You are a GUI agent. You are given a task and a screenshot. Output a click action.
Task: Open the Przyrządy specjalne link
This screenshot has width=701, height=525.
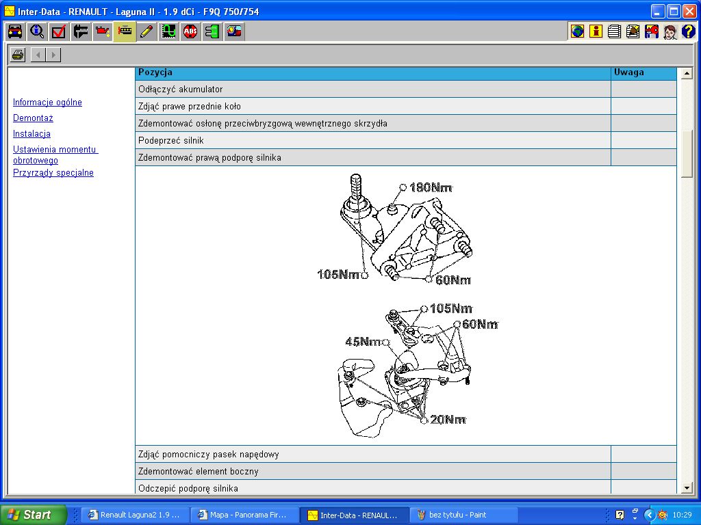click(x=53, y=173)
